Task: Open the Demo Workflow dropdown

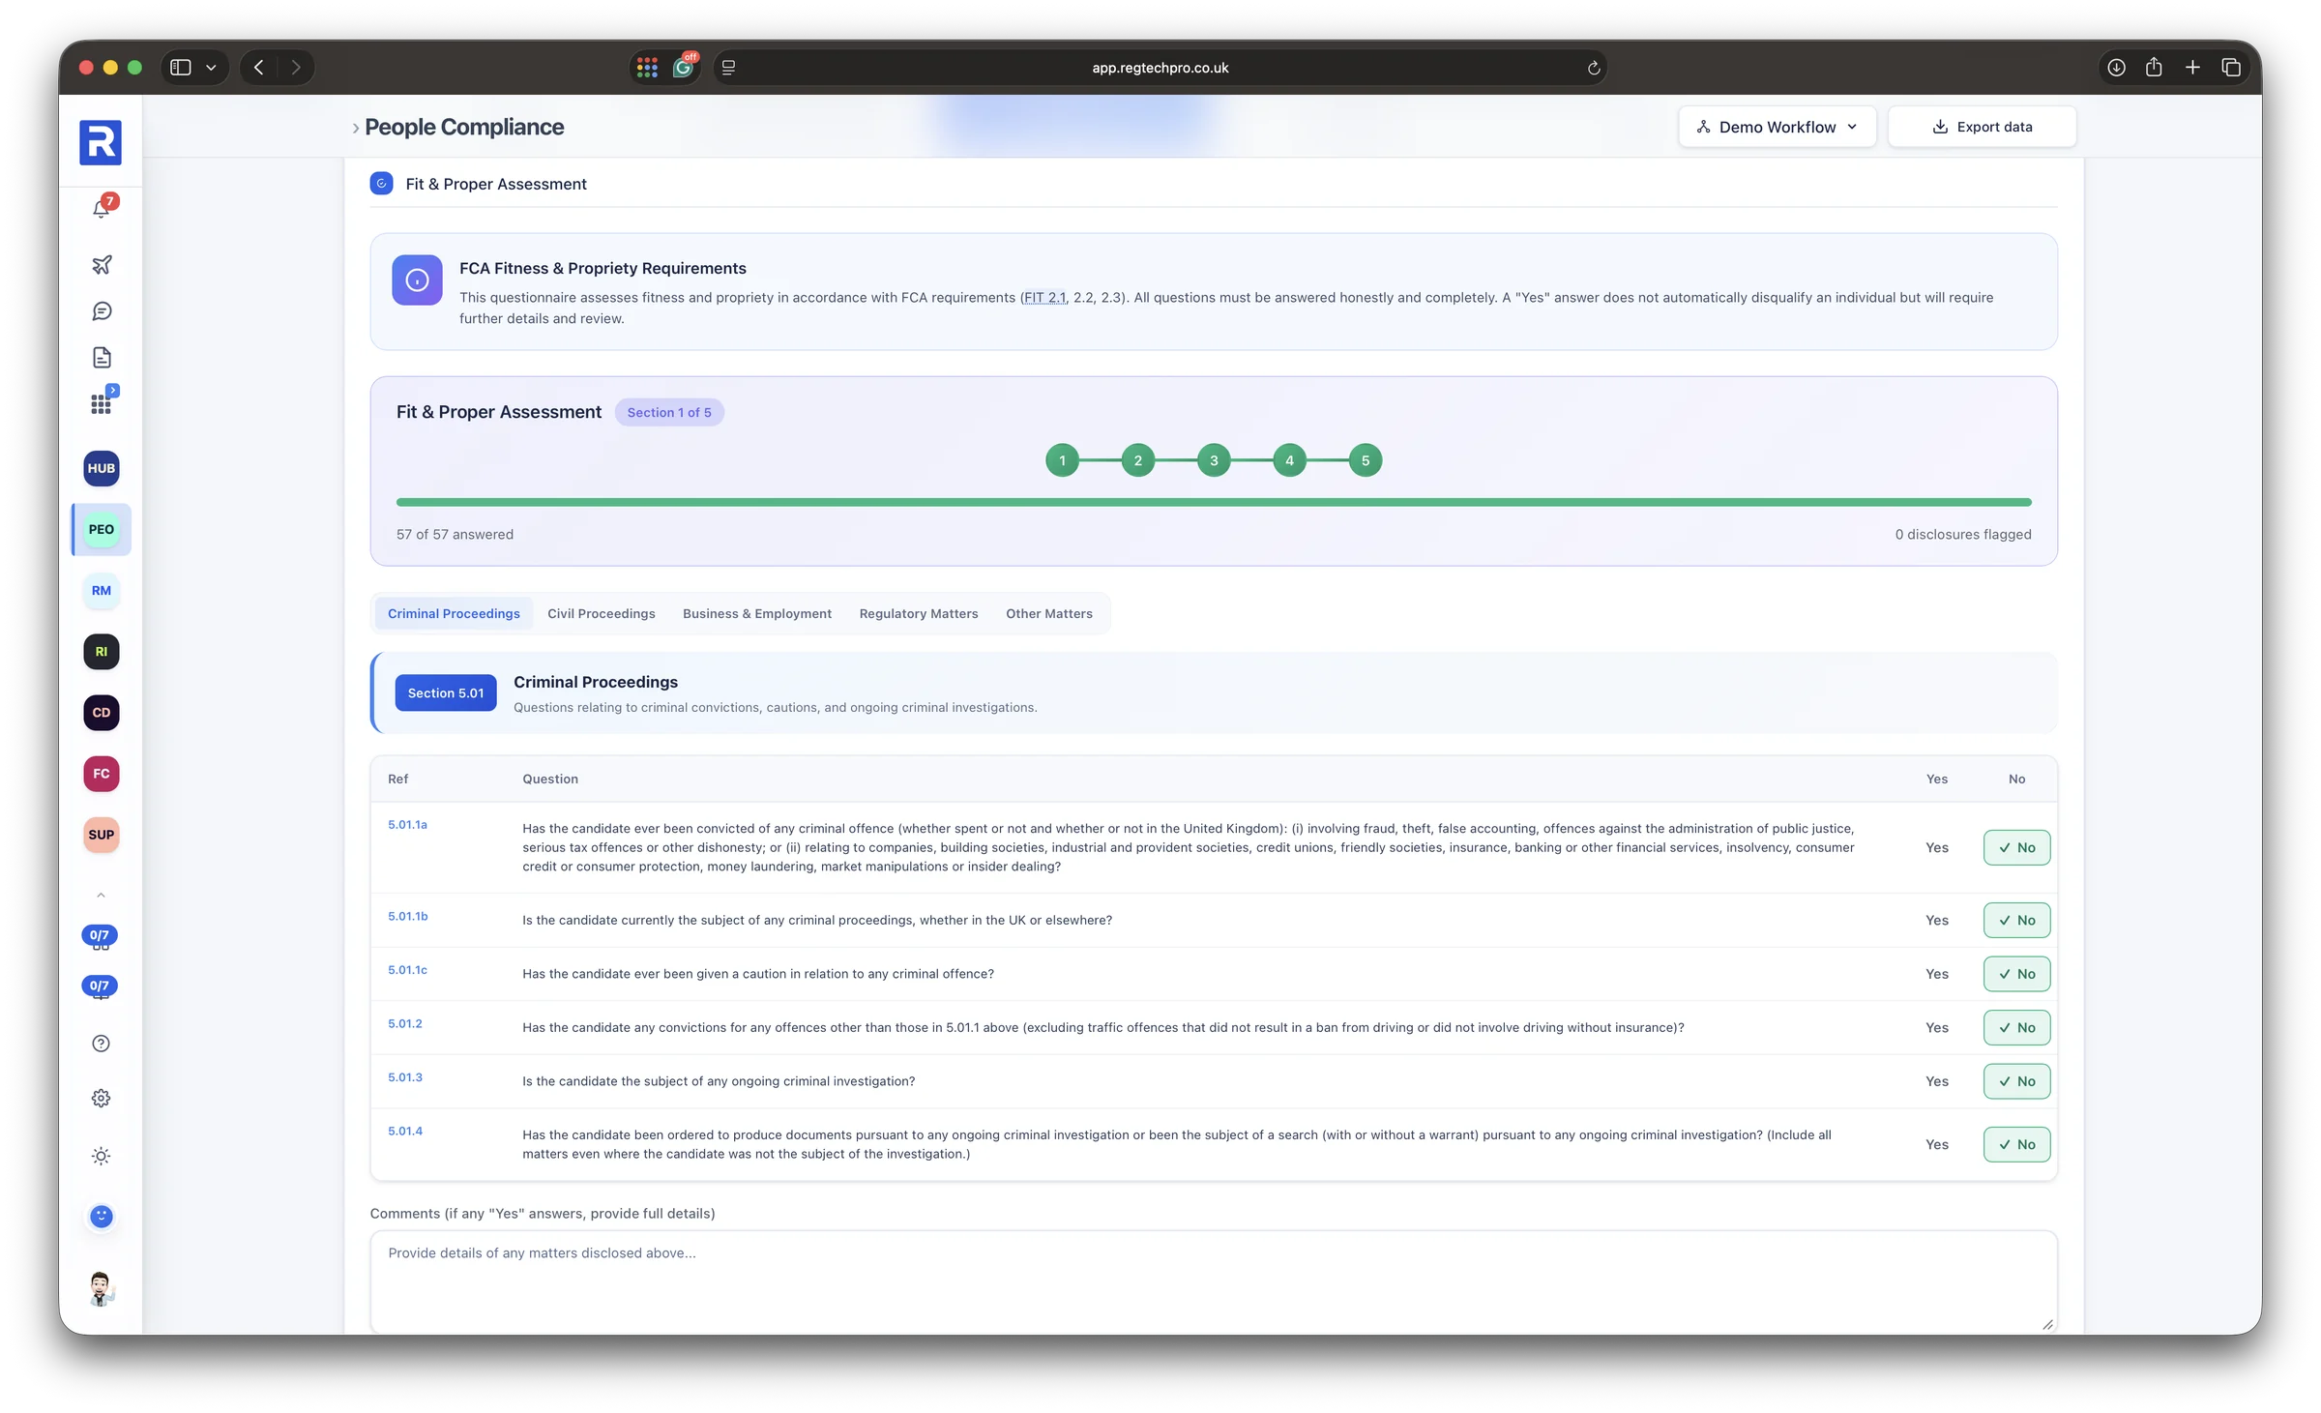Action: 1777,127
